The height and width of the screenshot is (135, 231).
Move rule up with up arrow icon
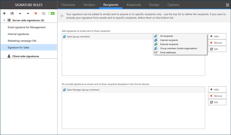28,13
